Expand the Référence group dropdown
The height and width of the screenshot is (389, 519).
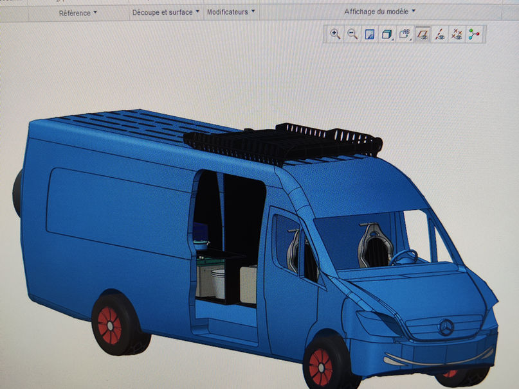[78, 13]
